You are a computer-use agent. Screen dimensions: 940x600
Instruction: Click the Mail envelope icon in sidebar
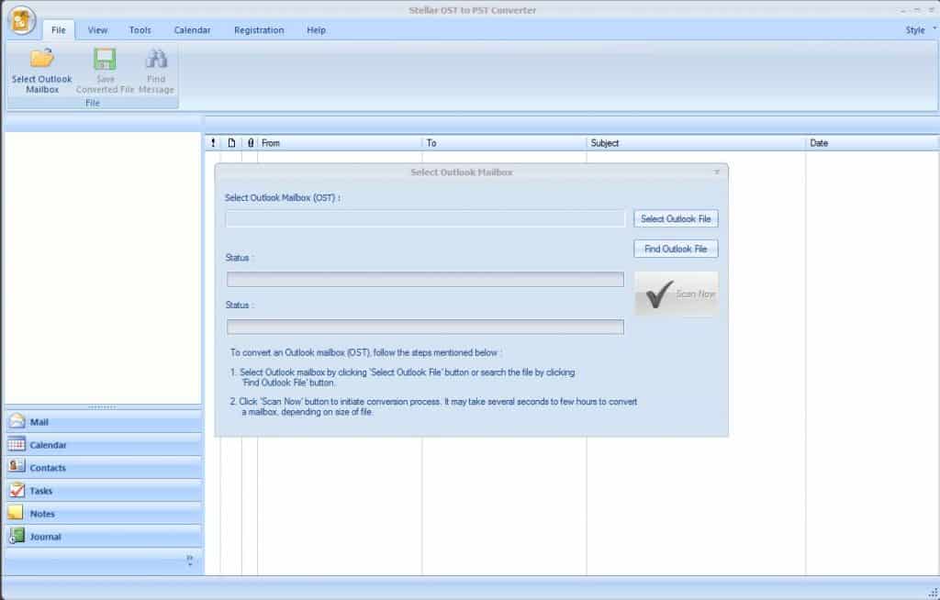(x=17, y=421)
